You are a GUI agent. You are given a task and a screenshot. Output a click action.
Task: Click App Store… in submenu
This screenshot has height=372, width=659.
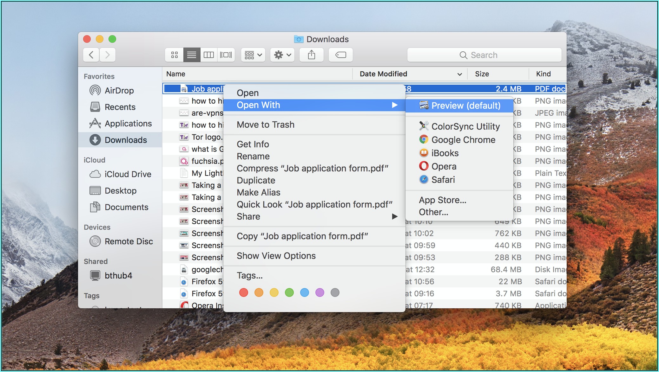click(442, 200)
